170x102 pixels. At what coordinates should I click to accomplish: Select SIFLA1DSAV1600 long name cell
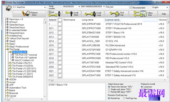click(x=91, y=71)
